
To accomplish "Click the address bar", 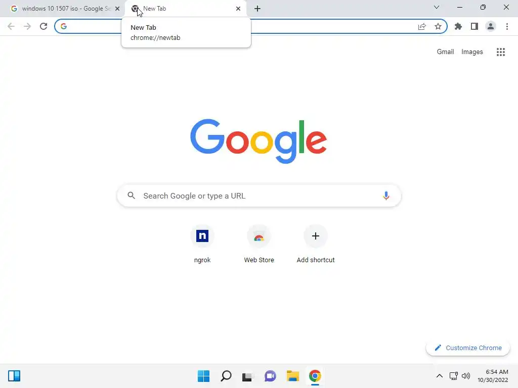I will point(251,26).
